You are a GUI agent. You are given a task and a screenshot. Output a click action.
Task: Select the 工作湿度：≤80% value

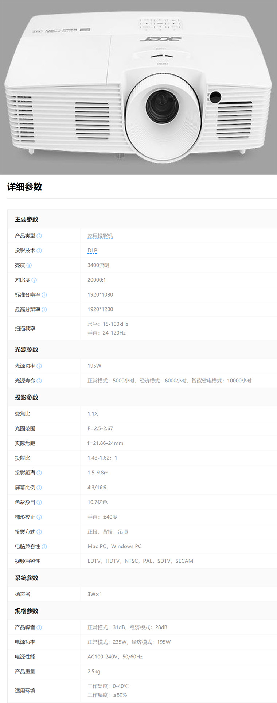coord(107,695)
